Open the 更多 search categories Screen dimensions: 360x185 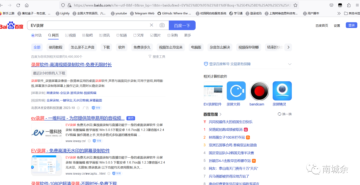coord(188,35)
